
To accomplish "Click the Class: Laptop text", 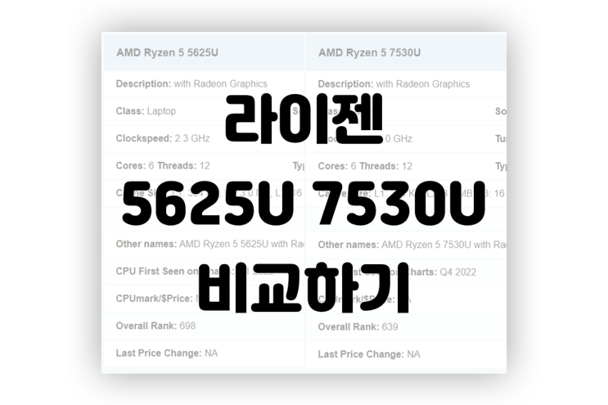I will 146,111.
